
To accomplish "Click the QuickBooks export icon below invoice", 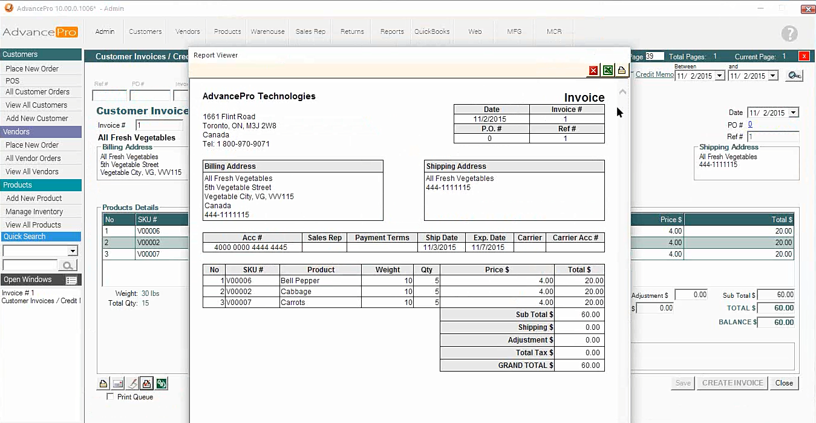I will pyautogui.click(x=162, y=383).
